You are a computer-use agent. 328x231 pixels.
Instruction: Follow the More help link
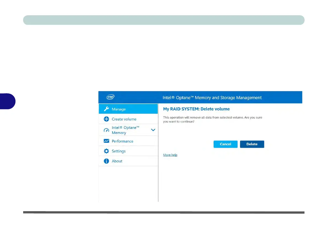170,155
